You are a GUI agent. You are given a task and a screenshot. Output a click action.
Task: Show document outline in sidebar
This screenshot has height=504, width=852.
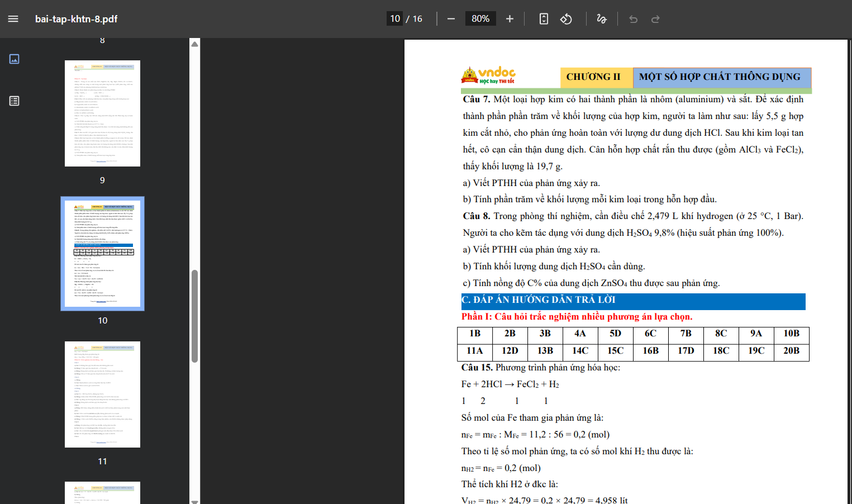coord(15,101)
